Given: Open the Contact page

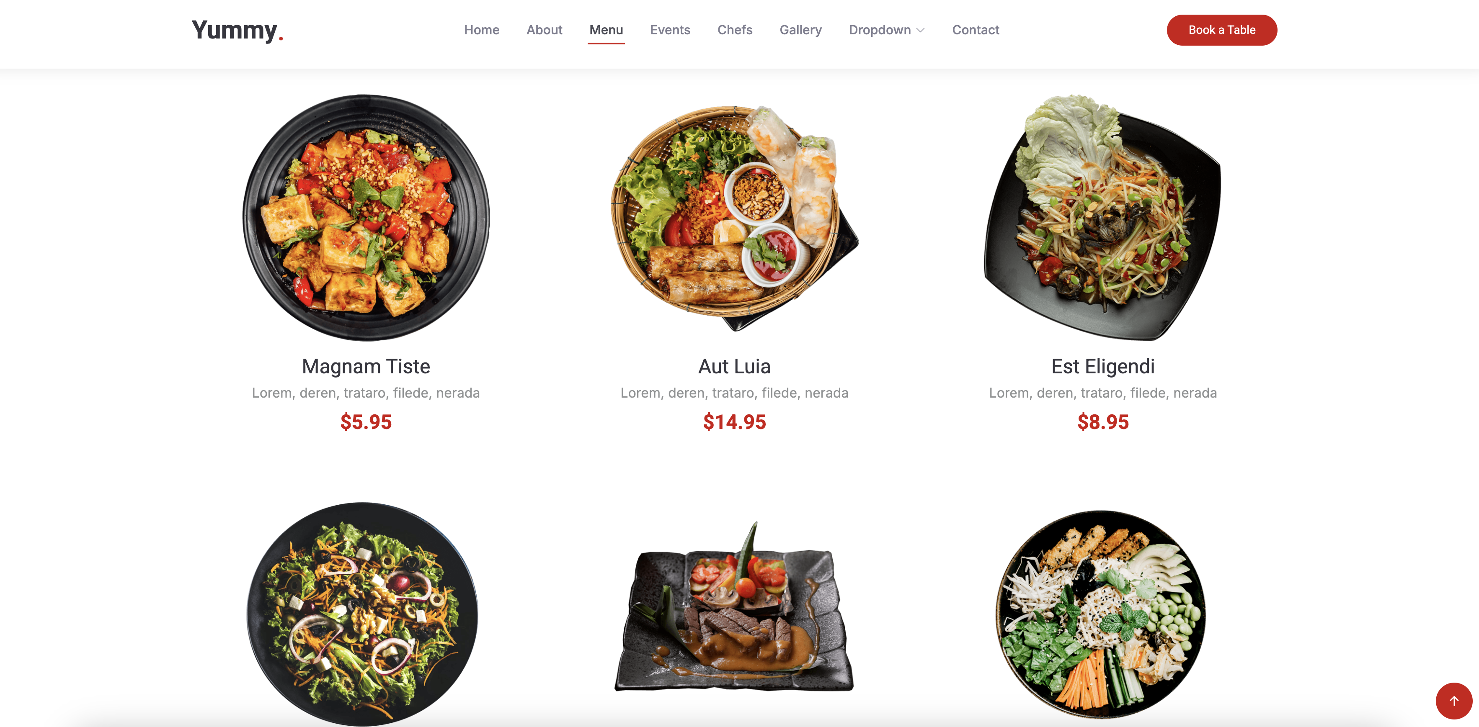Looking at the screenshot, I should click(976, 30).
